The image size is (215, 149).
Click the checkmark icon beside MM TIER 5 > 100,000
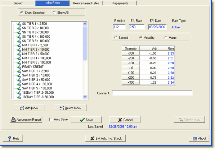point(19,63)
